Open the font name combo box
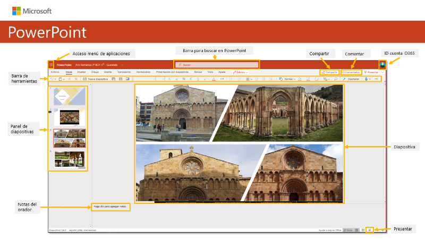 coord(144,79)
